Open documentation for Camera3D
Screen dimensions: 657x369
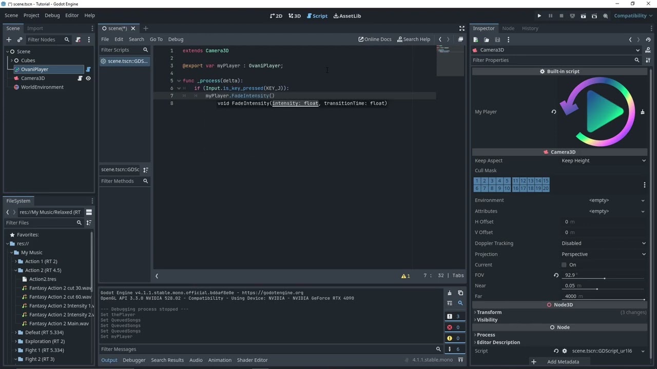[x=648, y=50]
